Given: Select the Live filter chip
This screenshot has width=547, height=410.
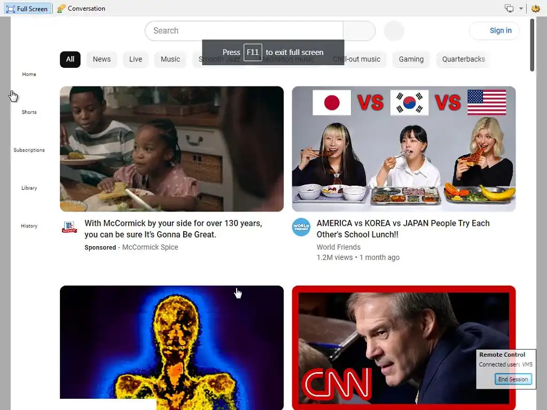Looking at the screenshot, I should (x=135, y=59).
